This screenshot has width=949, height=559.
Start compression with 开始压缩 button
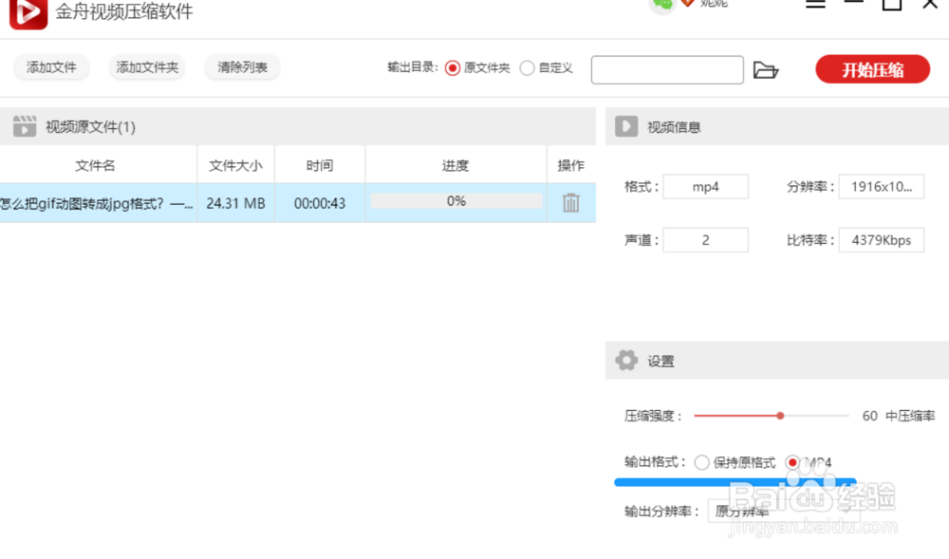872,69
